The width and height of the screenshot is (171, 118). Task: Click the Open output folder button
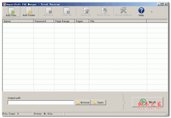98,103
